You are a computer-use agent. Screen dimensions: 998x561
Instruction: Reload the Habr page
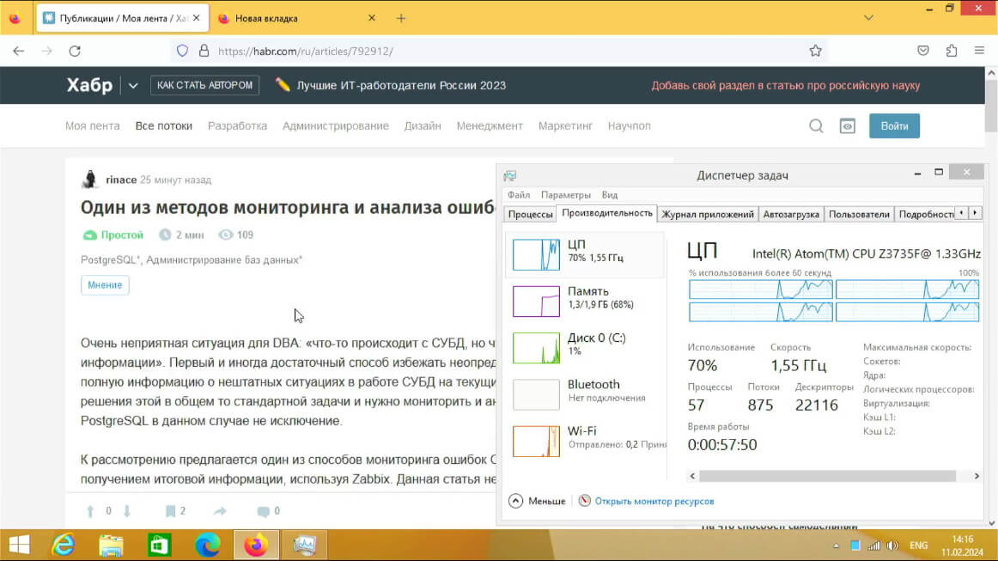click(x=75, y=51)
